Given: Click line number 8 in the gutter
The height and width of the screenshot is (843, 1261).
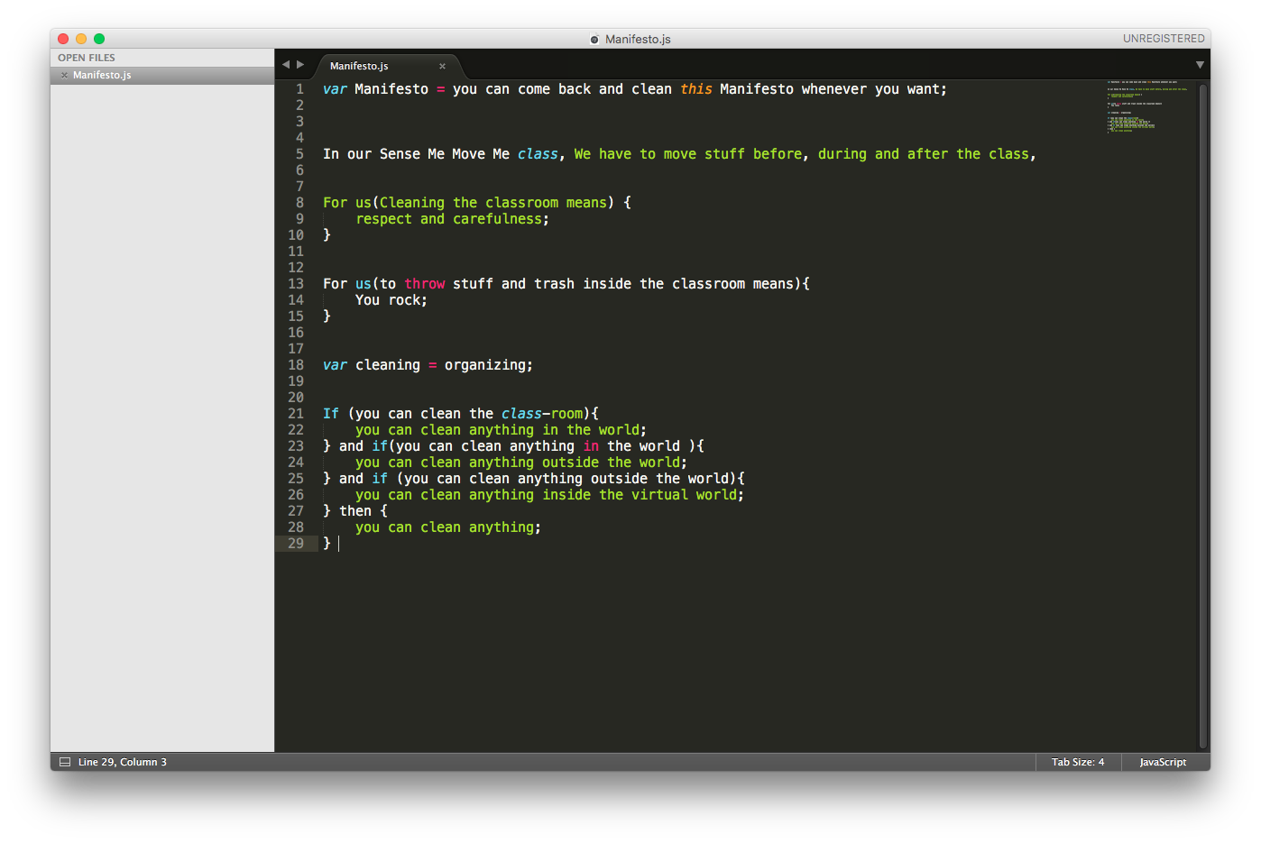Looking at the screenshot, I should (x=300, y=203).
